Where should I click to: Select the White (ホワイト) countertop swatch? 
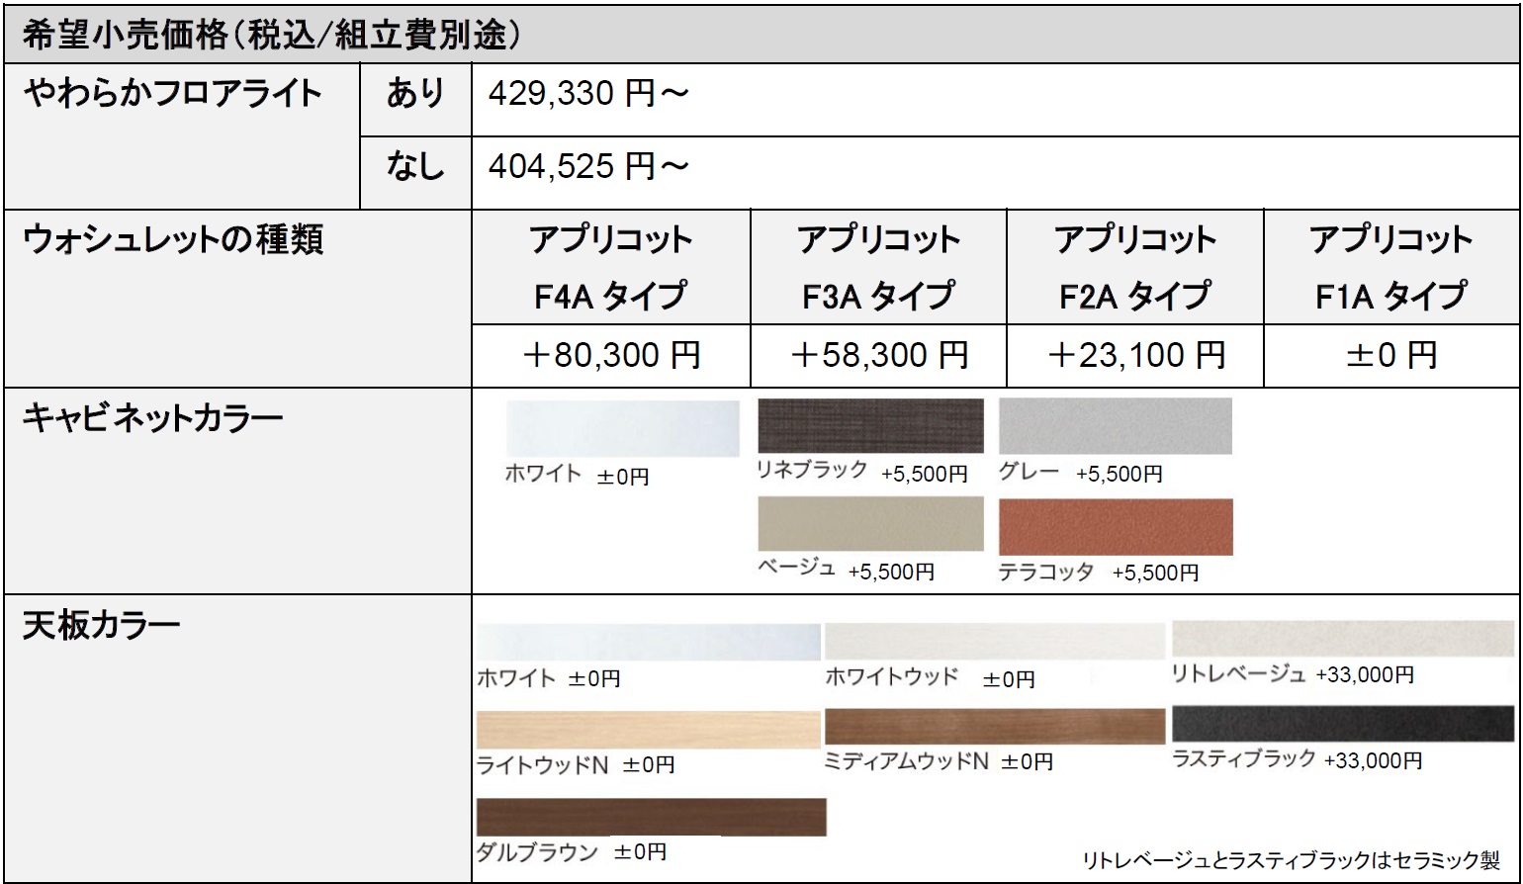tap(648, 642)
